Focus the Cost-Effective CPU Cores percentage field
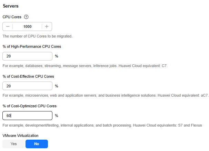Viewport: 209px width, 151px height. [27, 86]
